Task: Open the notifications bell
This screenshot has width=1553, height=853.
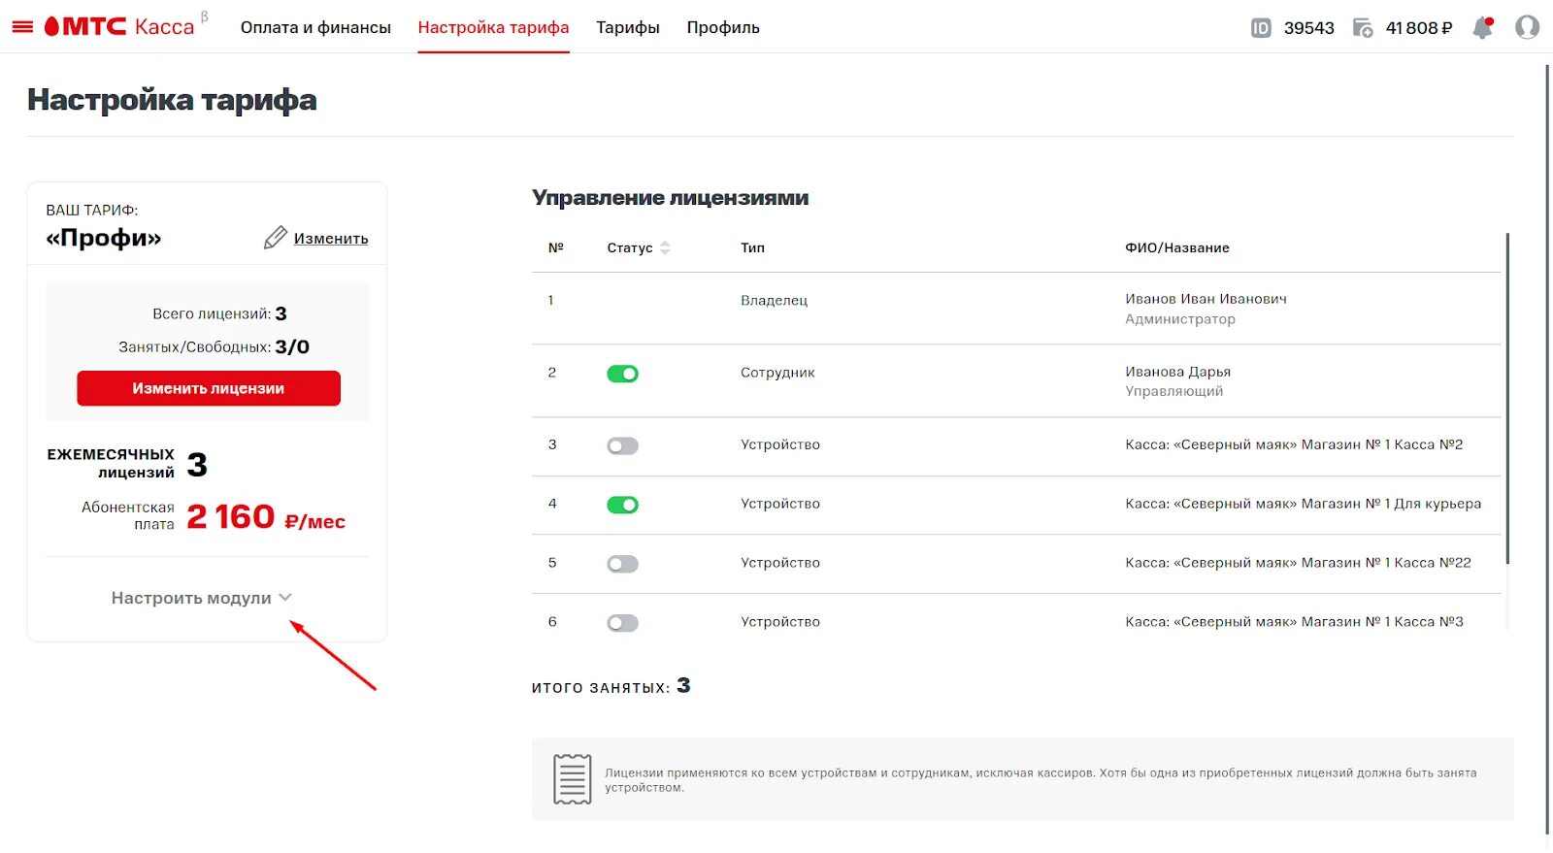Action: click(x=1482, y=27)
